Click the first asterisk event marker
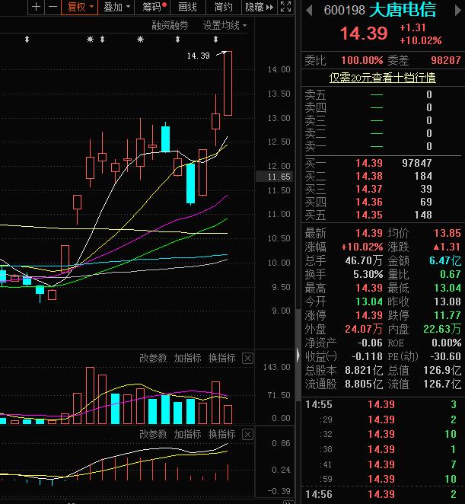465x504 pixels. pyautogui.click(x=91, y=40)
